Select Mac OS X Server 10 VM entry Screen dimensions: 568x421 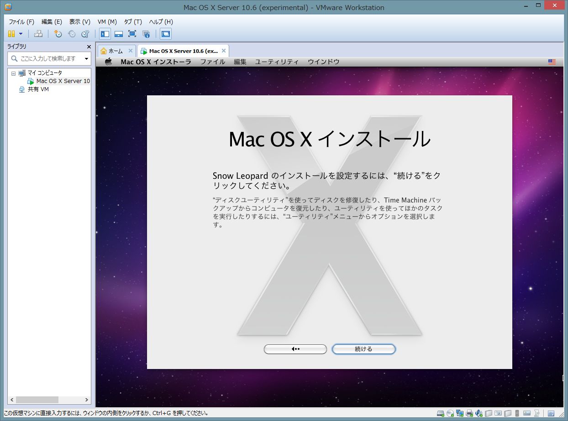tap(63, 81)
